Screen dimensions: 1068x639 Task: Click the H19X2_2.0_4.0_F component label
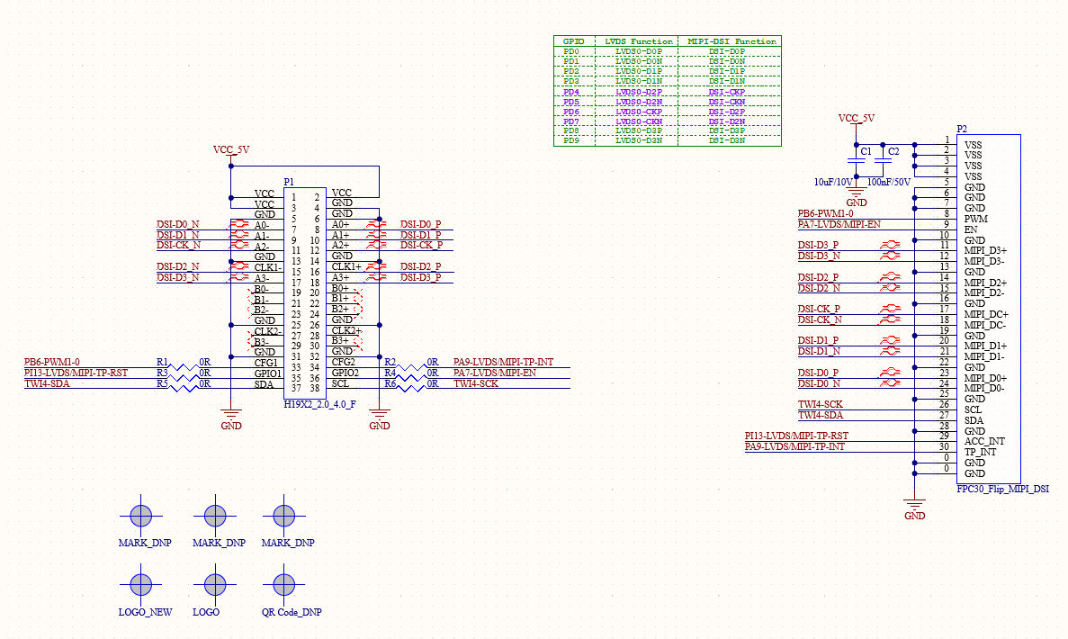[x=321, y=405]
